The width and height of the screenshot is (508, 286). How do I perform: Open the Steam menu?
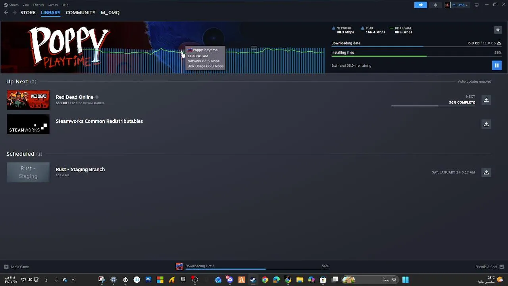click(x=12, y=5)
